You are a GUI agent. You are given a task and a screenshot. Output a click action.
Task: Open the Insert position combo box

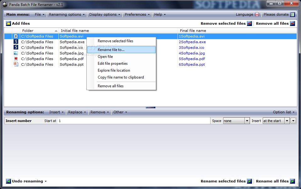(276, 121)
